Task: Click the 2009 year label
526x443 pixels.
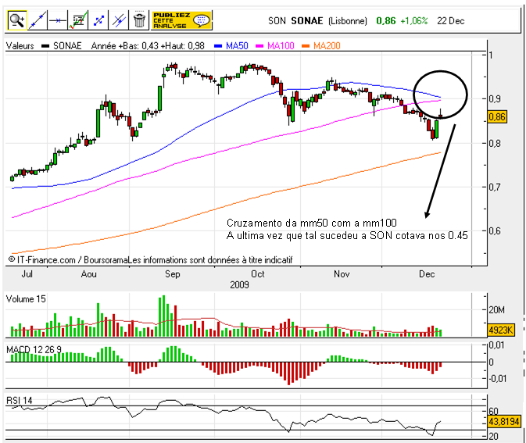Action: tap(239, 284)
